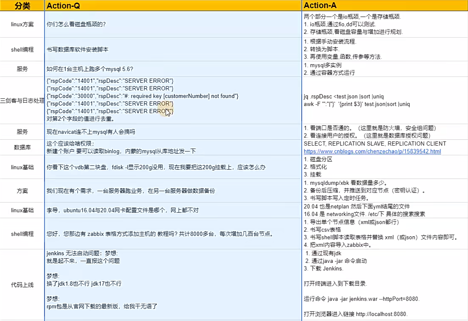Viewport: 468px width, 321px height.
Task: Click the '数据库' category cell
Action: pyautogui.click(x=22, y=147)
